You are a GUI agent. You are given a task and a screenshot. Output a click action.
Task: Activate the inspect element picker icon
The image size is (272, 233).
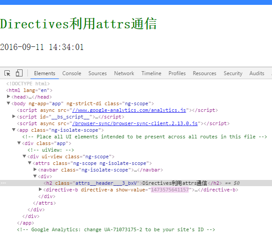tap(7, 73)
